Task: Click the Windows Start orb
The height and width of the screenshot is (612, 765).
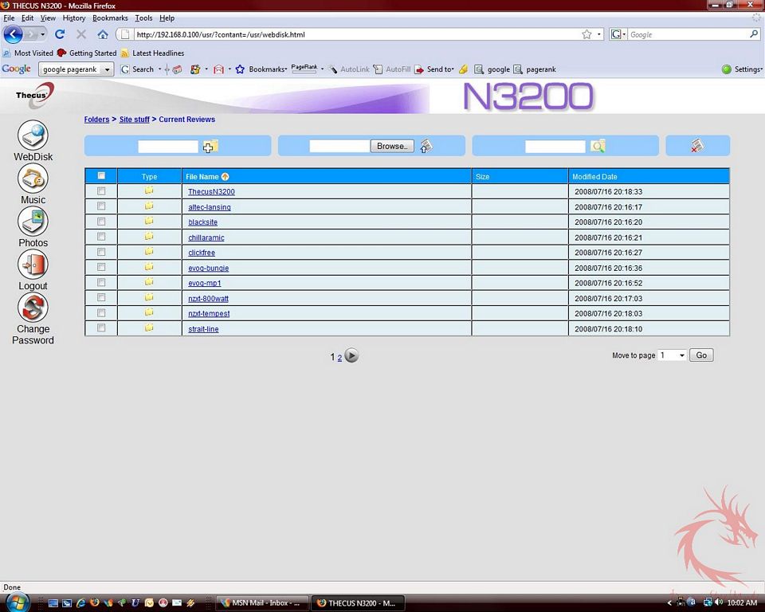Action: pyautogui.click(x=17, y=602)
